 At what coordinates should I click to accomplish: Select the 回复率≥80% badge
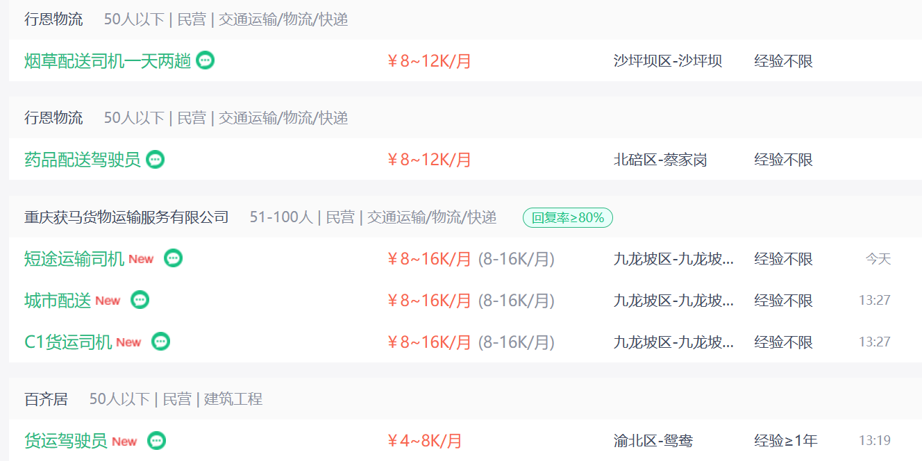pos(568,218)
